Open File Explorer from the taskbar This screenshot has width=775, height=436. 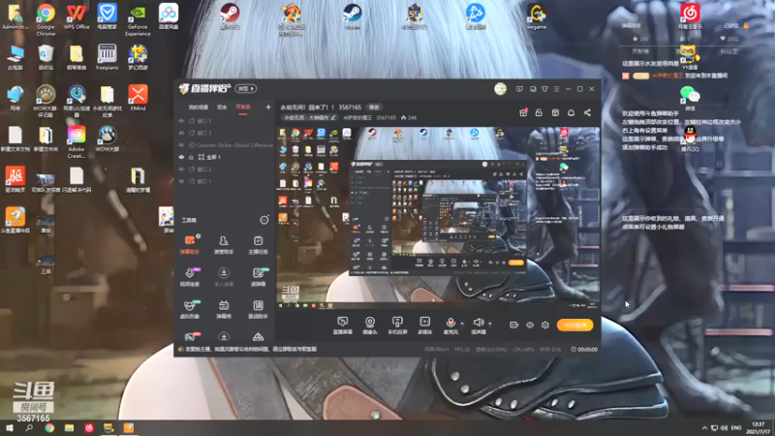pos(69,427)
